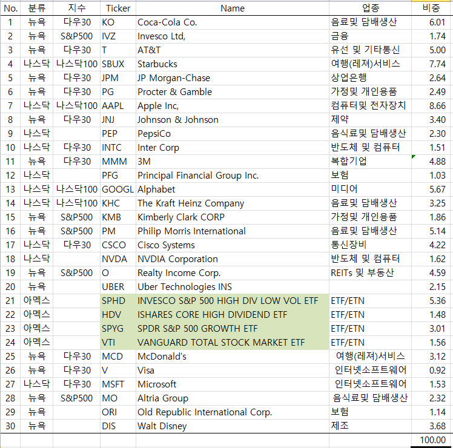The width and height of the screenshot is (453, 448).
Task: Select Old Republic International Corp. cell
Action: (233, 412)
